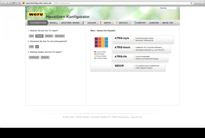Click the Protect-Paket legend entry

tap(100, 56)
